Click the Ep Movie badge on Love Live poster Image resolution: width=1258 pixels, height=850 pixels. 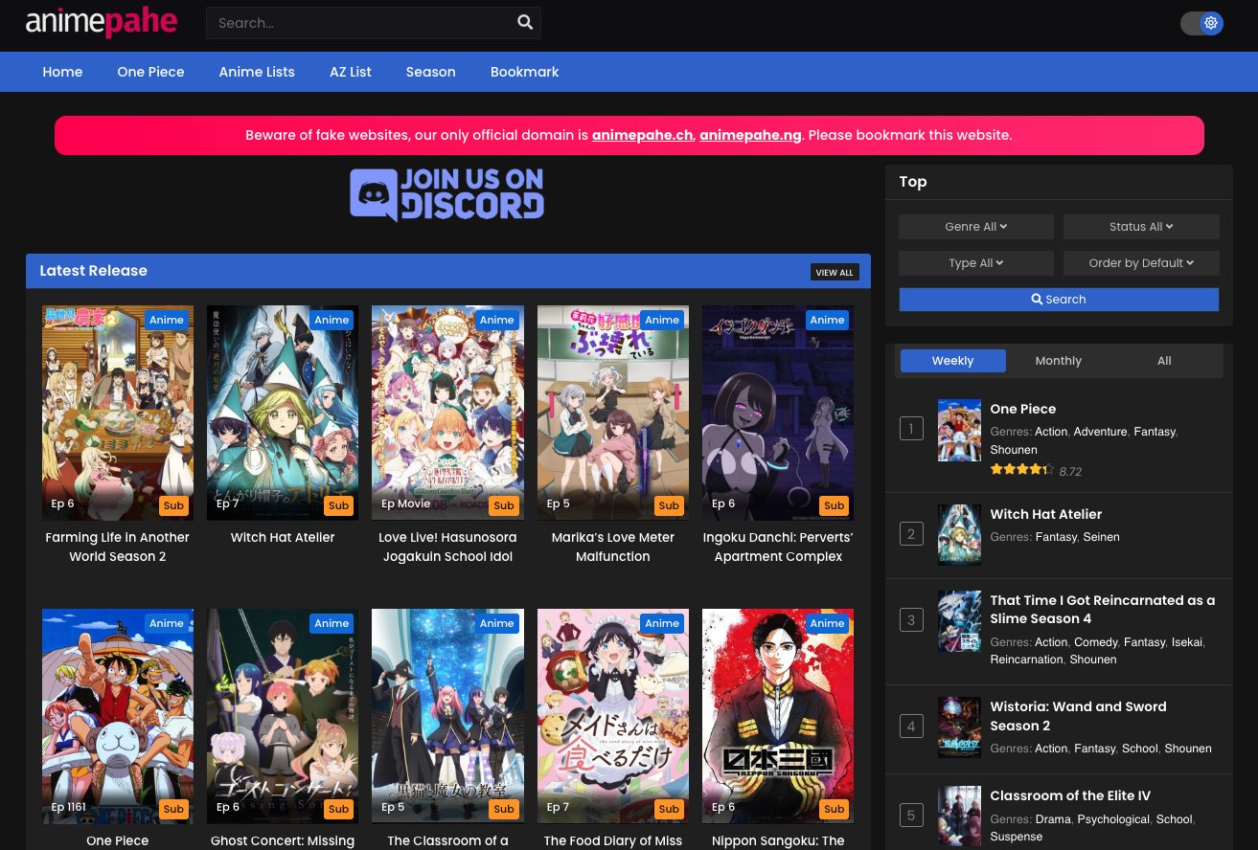pos(406,503)
